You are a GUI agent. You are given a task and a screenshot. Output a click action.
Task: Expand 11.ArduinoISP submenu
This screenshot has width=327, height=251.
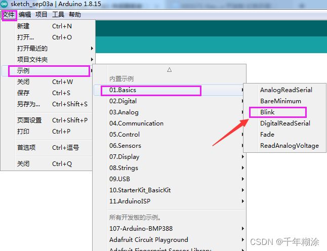pos(170,201)
